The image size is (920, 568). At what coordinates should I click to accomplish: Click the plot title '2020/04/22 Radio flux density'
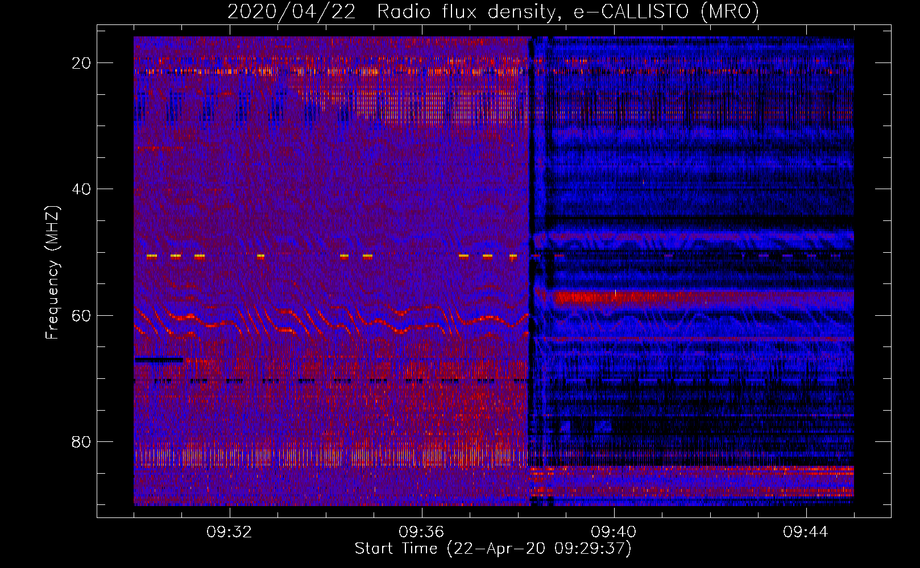pos(493,11)
